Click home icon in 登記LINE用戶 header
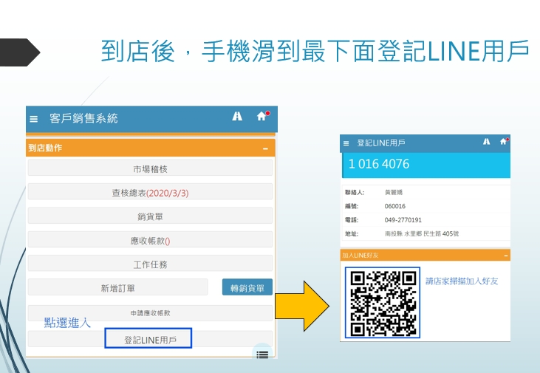The image size is (540, 373). (x=503, y=142)
